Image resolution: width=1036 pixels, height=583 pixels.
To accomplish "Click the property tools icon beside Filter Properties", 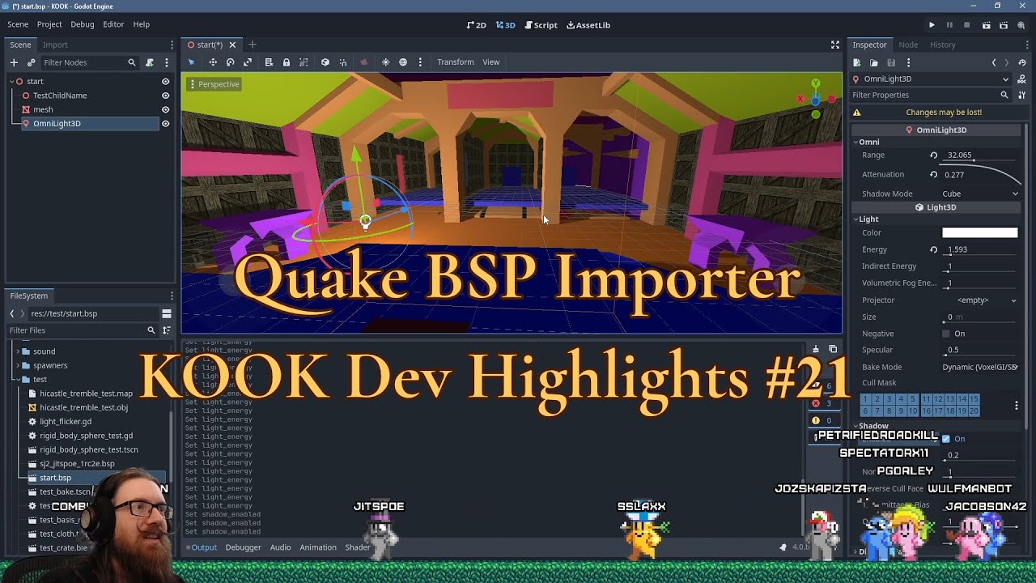I will click(1022, 95).
